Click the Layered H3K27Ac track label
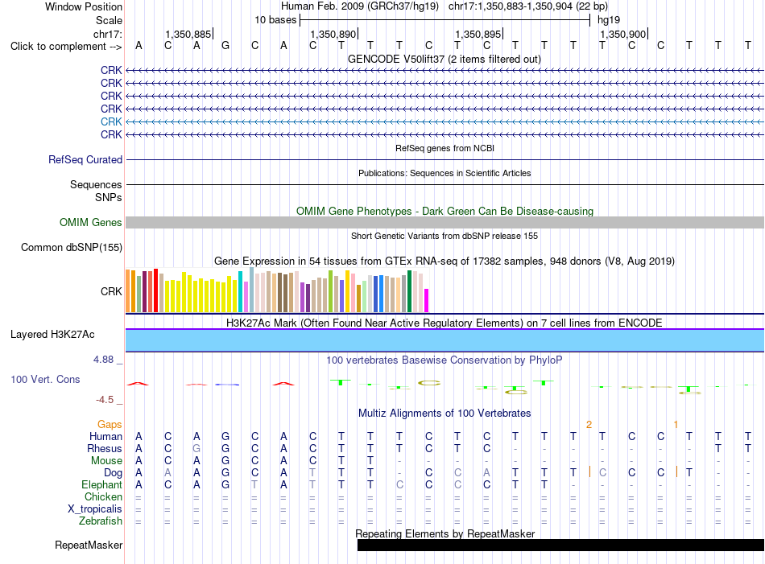 [52, 335]
